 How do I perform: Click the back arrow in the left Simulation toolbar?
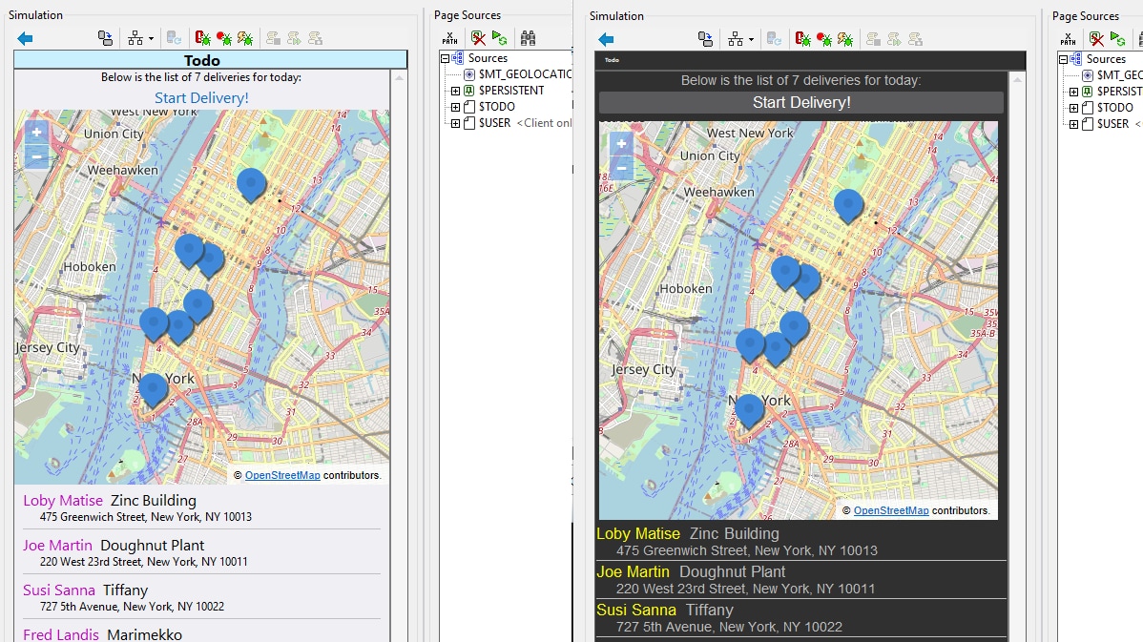point(25,38)
